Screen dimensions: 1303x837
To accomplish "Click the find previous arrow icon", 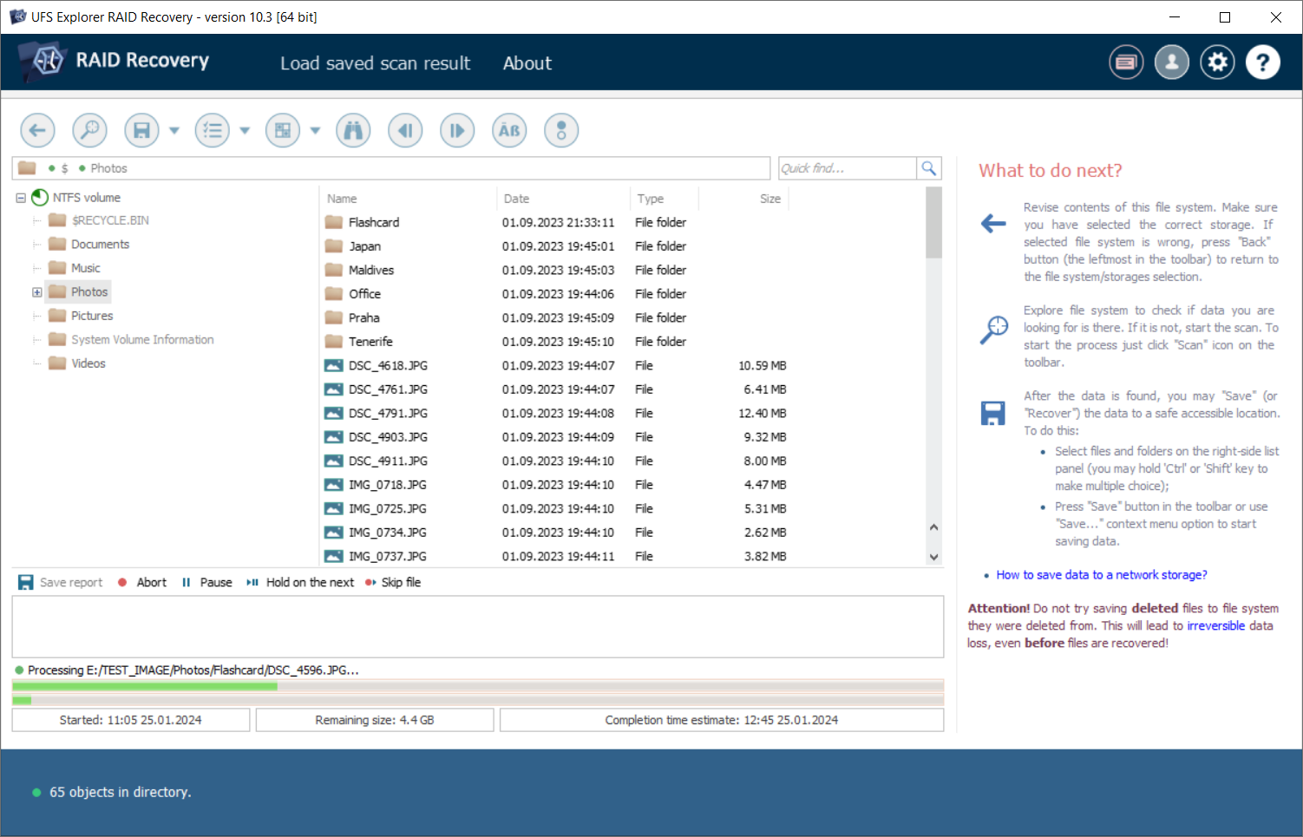I will [x=405, y=131].
